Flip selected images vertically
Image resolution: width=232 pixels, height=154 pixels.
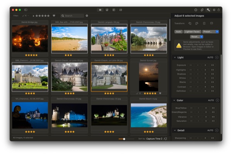pyautogui.click(x=212, y=23)
